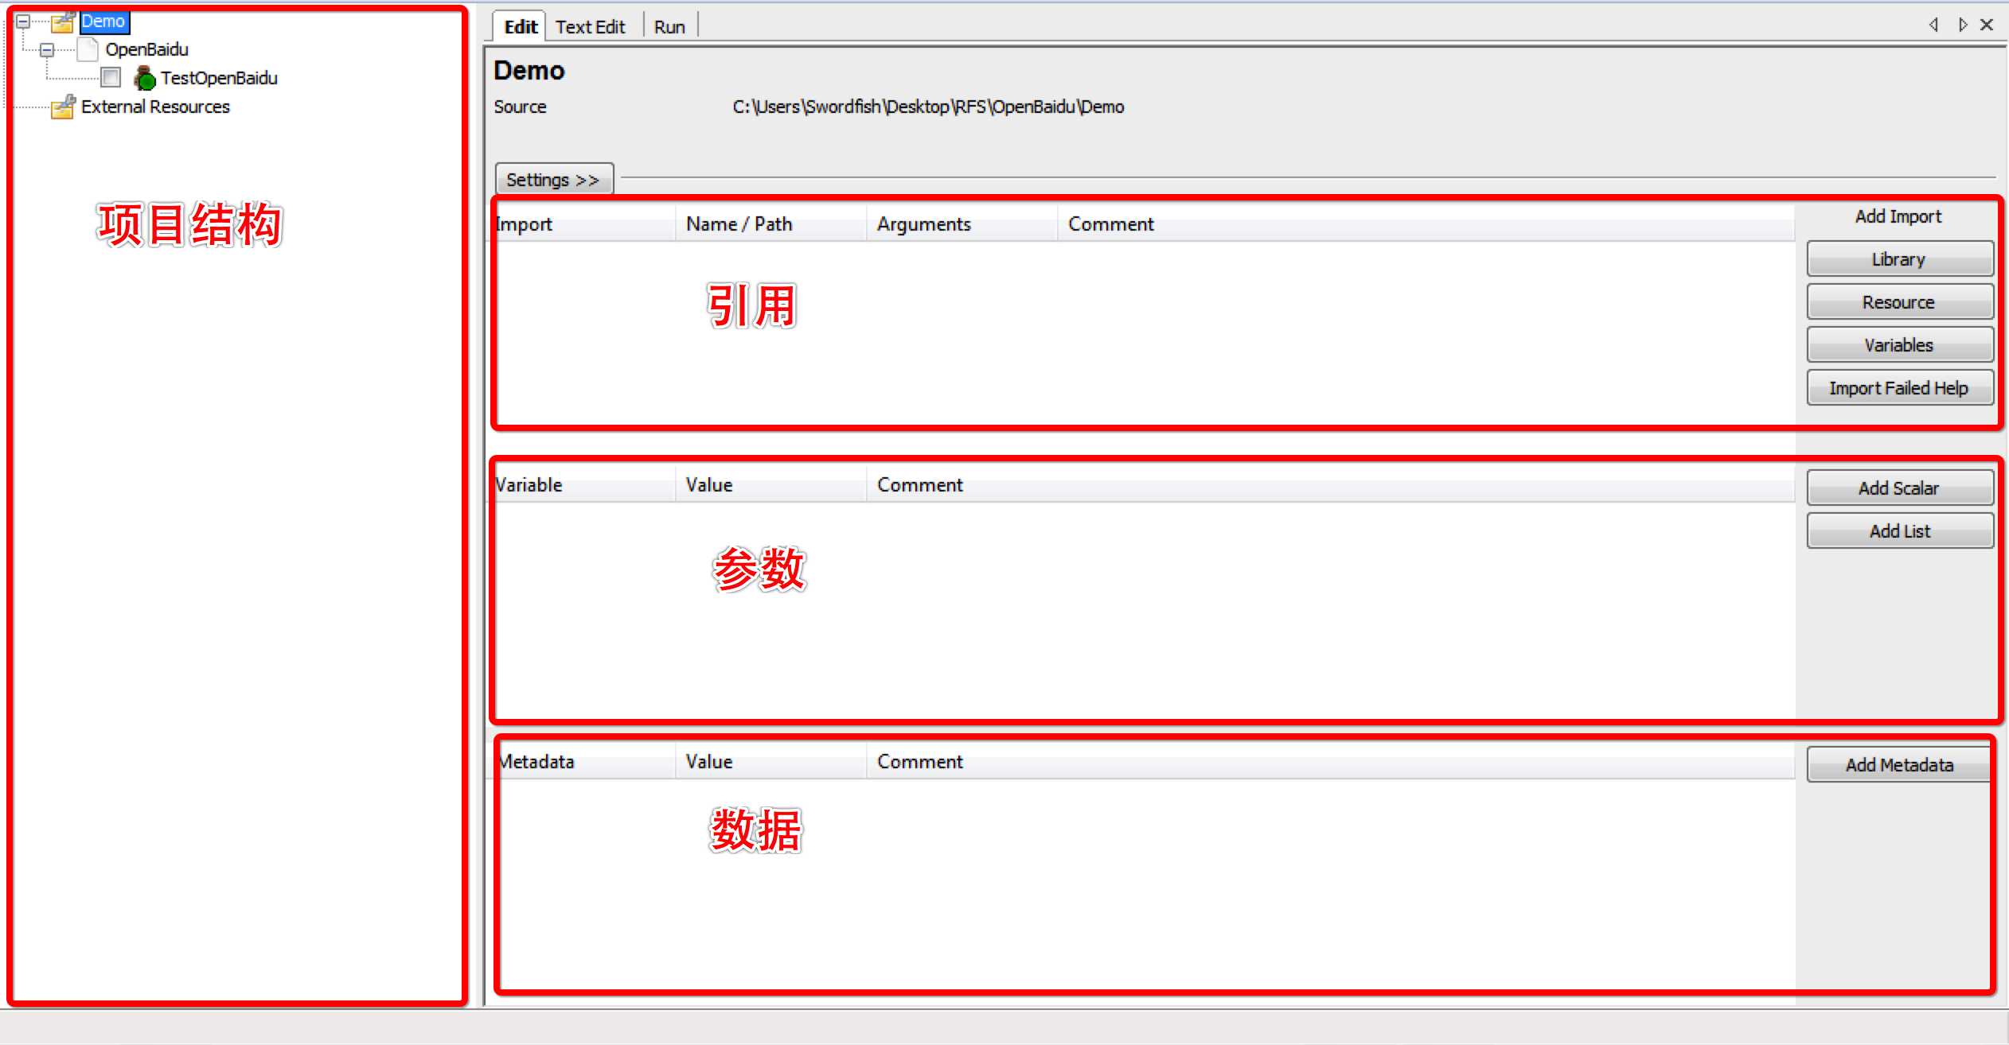
Task: Click the Arguments column header
Action: tap(962, 224)
